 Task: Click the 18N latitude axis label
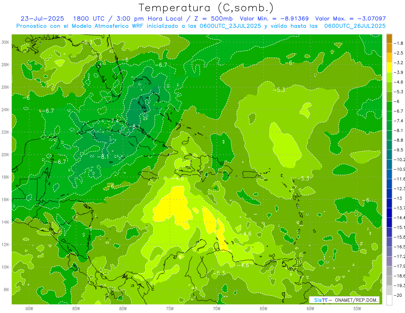pos(5,177)
